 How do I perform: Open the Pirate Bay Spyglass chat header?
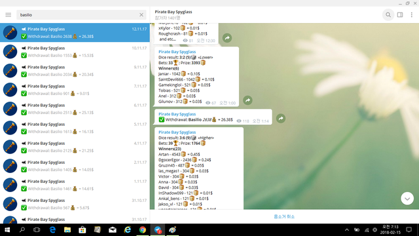click(173, 14)
